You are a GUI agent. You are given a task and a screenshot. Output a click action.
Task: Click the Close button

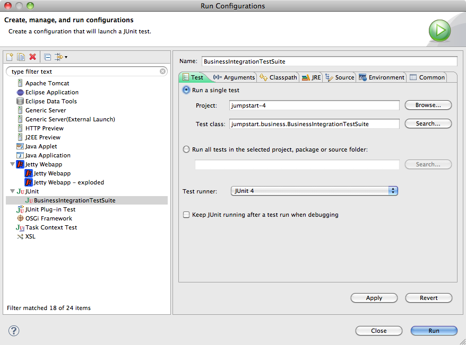point(378,331)
